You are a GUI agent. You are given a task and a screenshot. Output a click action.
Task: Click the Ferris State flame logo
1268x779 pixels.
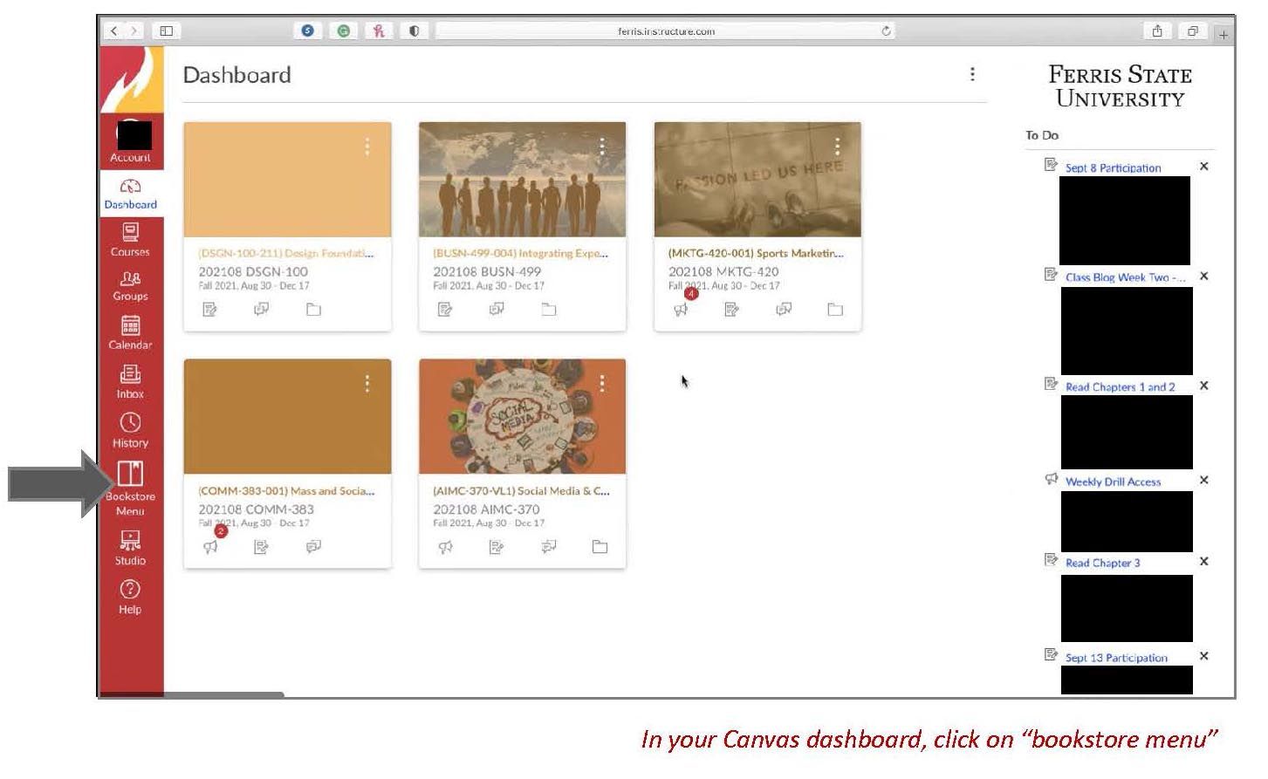tap(132, 80)
